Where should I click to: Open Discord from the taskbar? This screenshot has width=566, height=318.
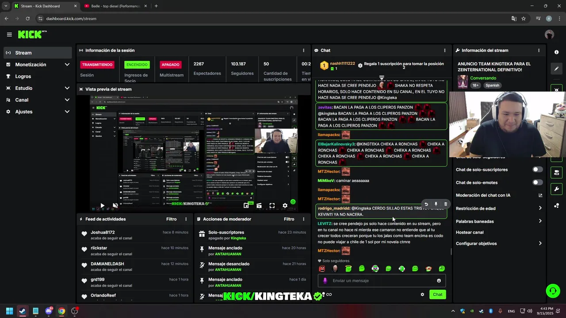(49, 311)
